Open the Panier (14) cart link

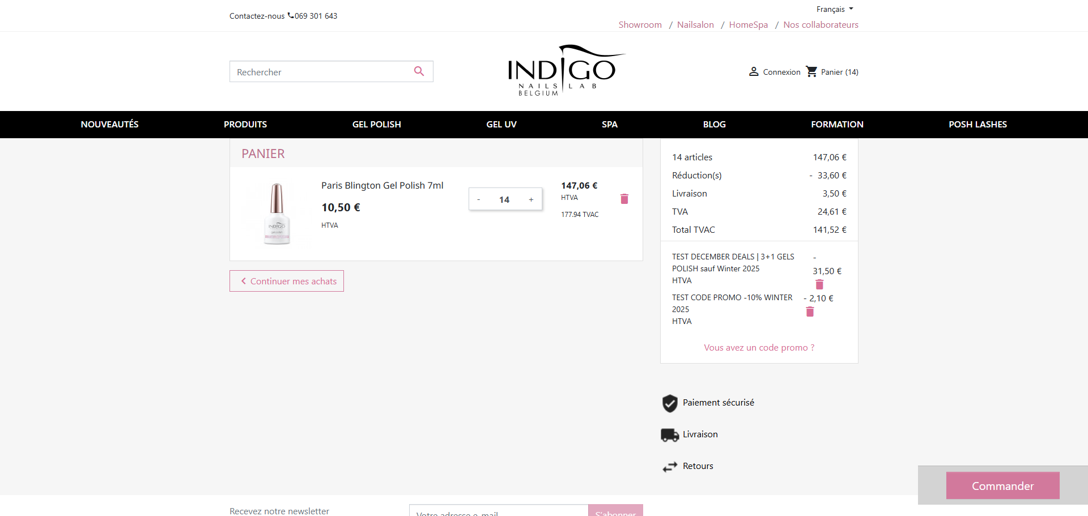[840, 72]
